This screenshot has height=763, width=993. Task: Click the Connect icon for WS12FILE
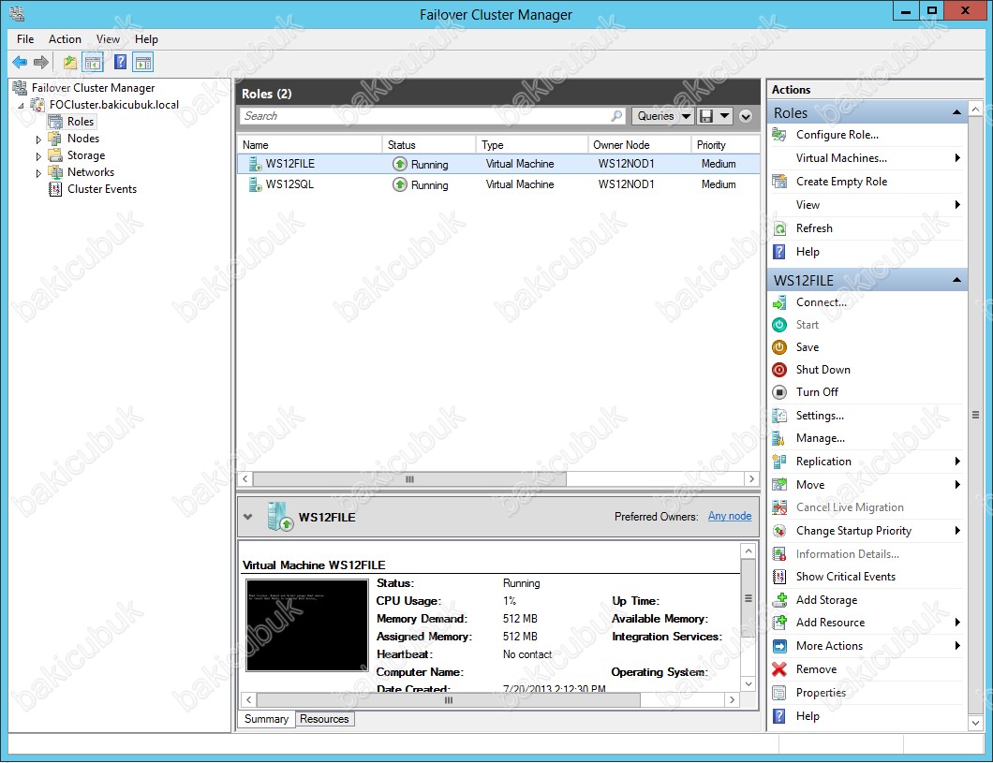[779, 302]
